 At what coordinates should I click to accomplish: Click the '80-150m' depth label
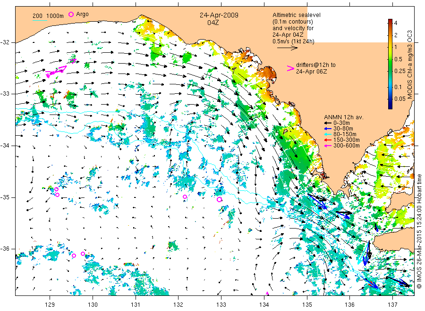pos(345,134)
